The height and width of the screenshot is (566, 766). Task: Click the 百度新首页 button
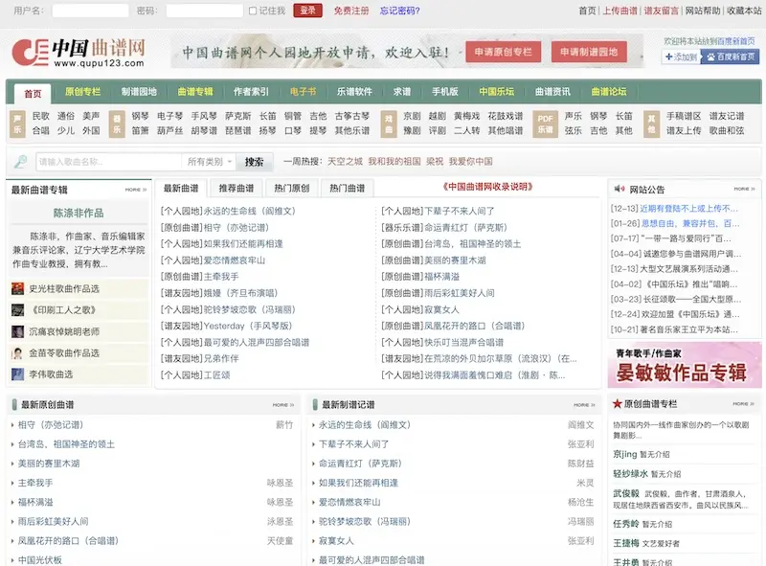[x=731, y=57]
